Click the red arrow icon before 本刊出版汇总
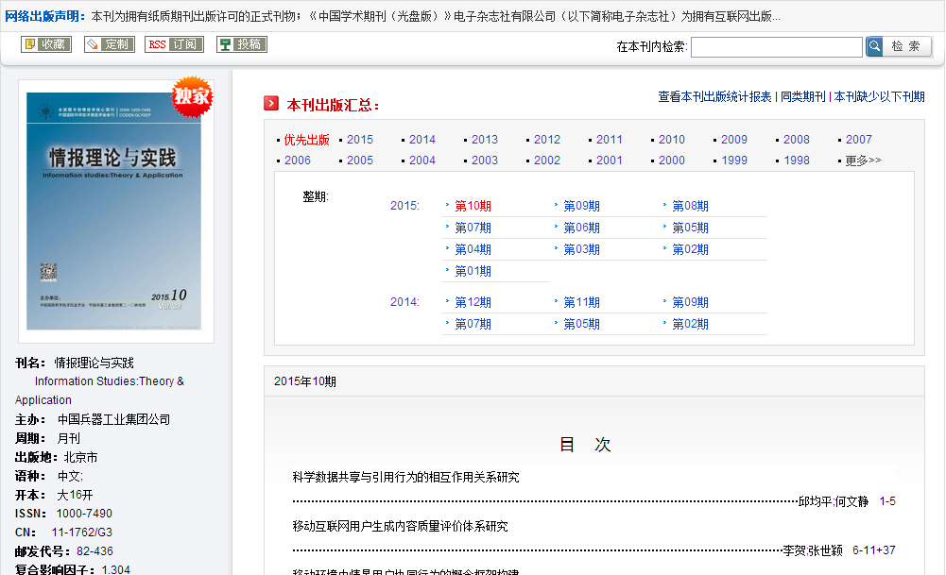 coord(272,103)
